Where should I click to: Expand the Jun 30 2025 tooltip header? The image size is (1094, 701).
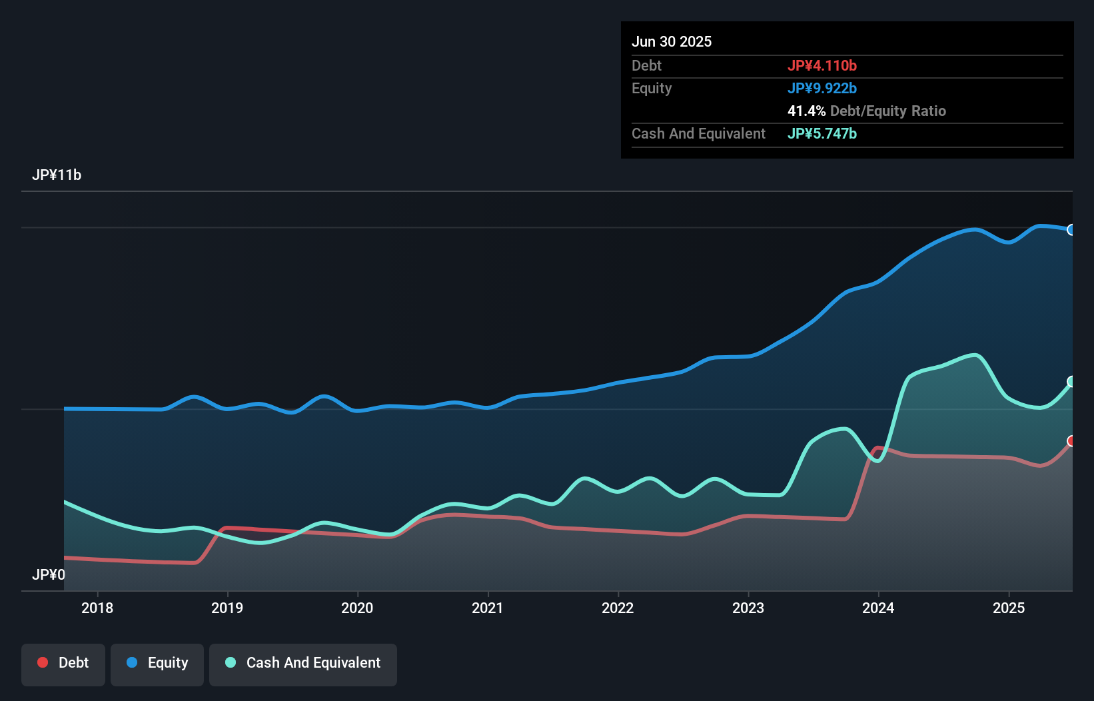coord(672,41)
